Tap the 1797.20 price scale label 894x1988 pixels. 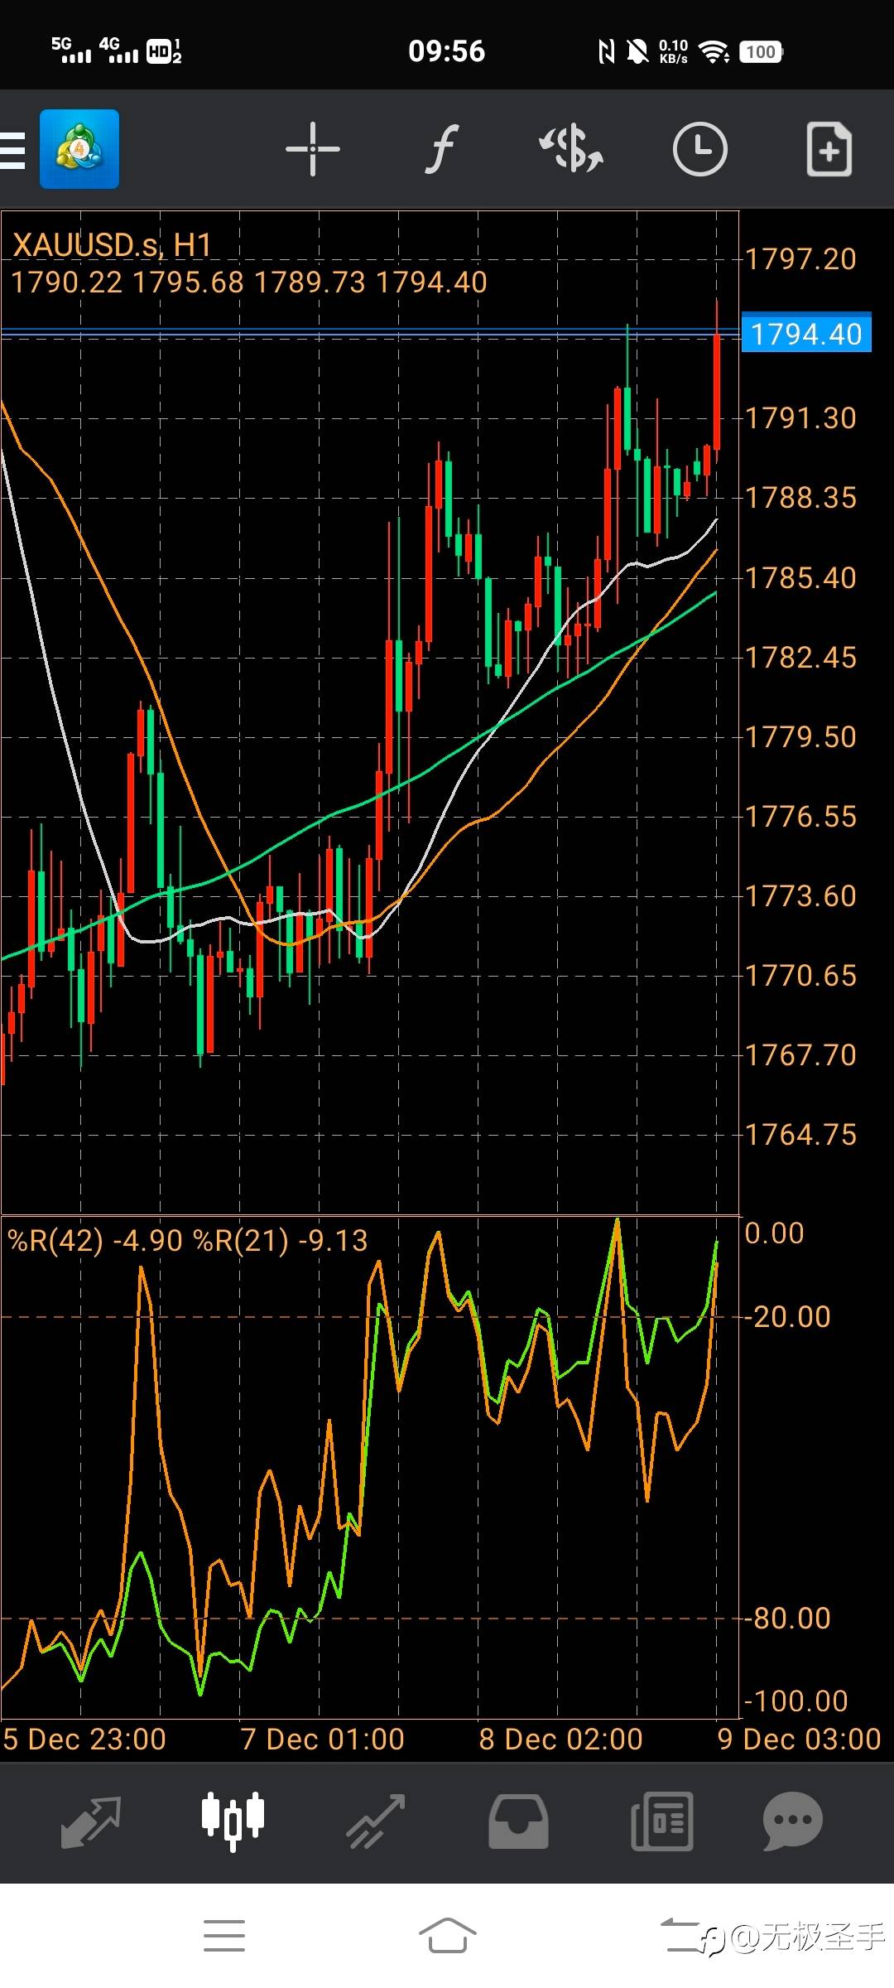pos(800,259)
